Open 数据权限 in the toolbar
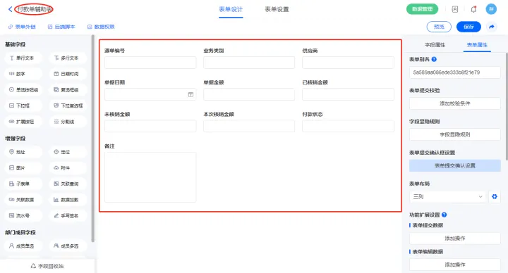 pos(101,27)
